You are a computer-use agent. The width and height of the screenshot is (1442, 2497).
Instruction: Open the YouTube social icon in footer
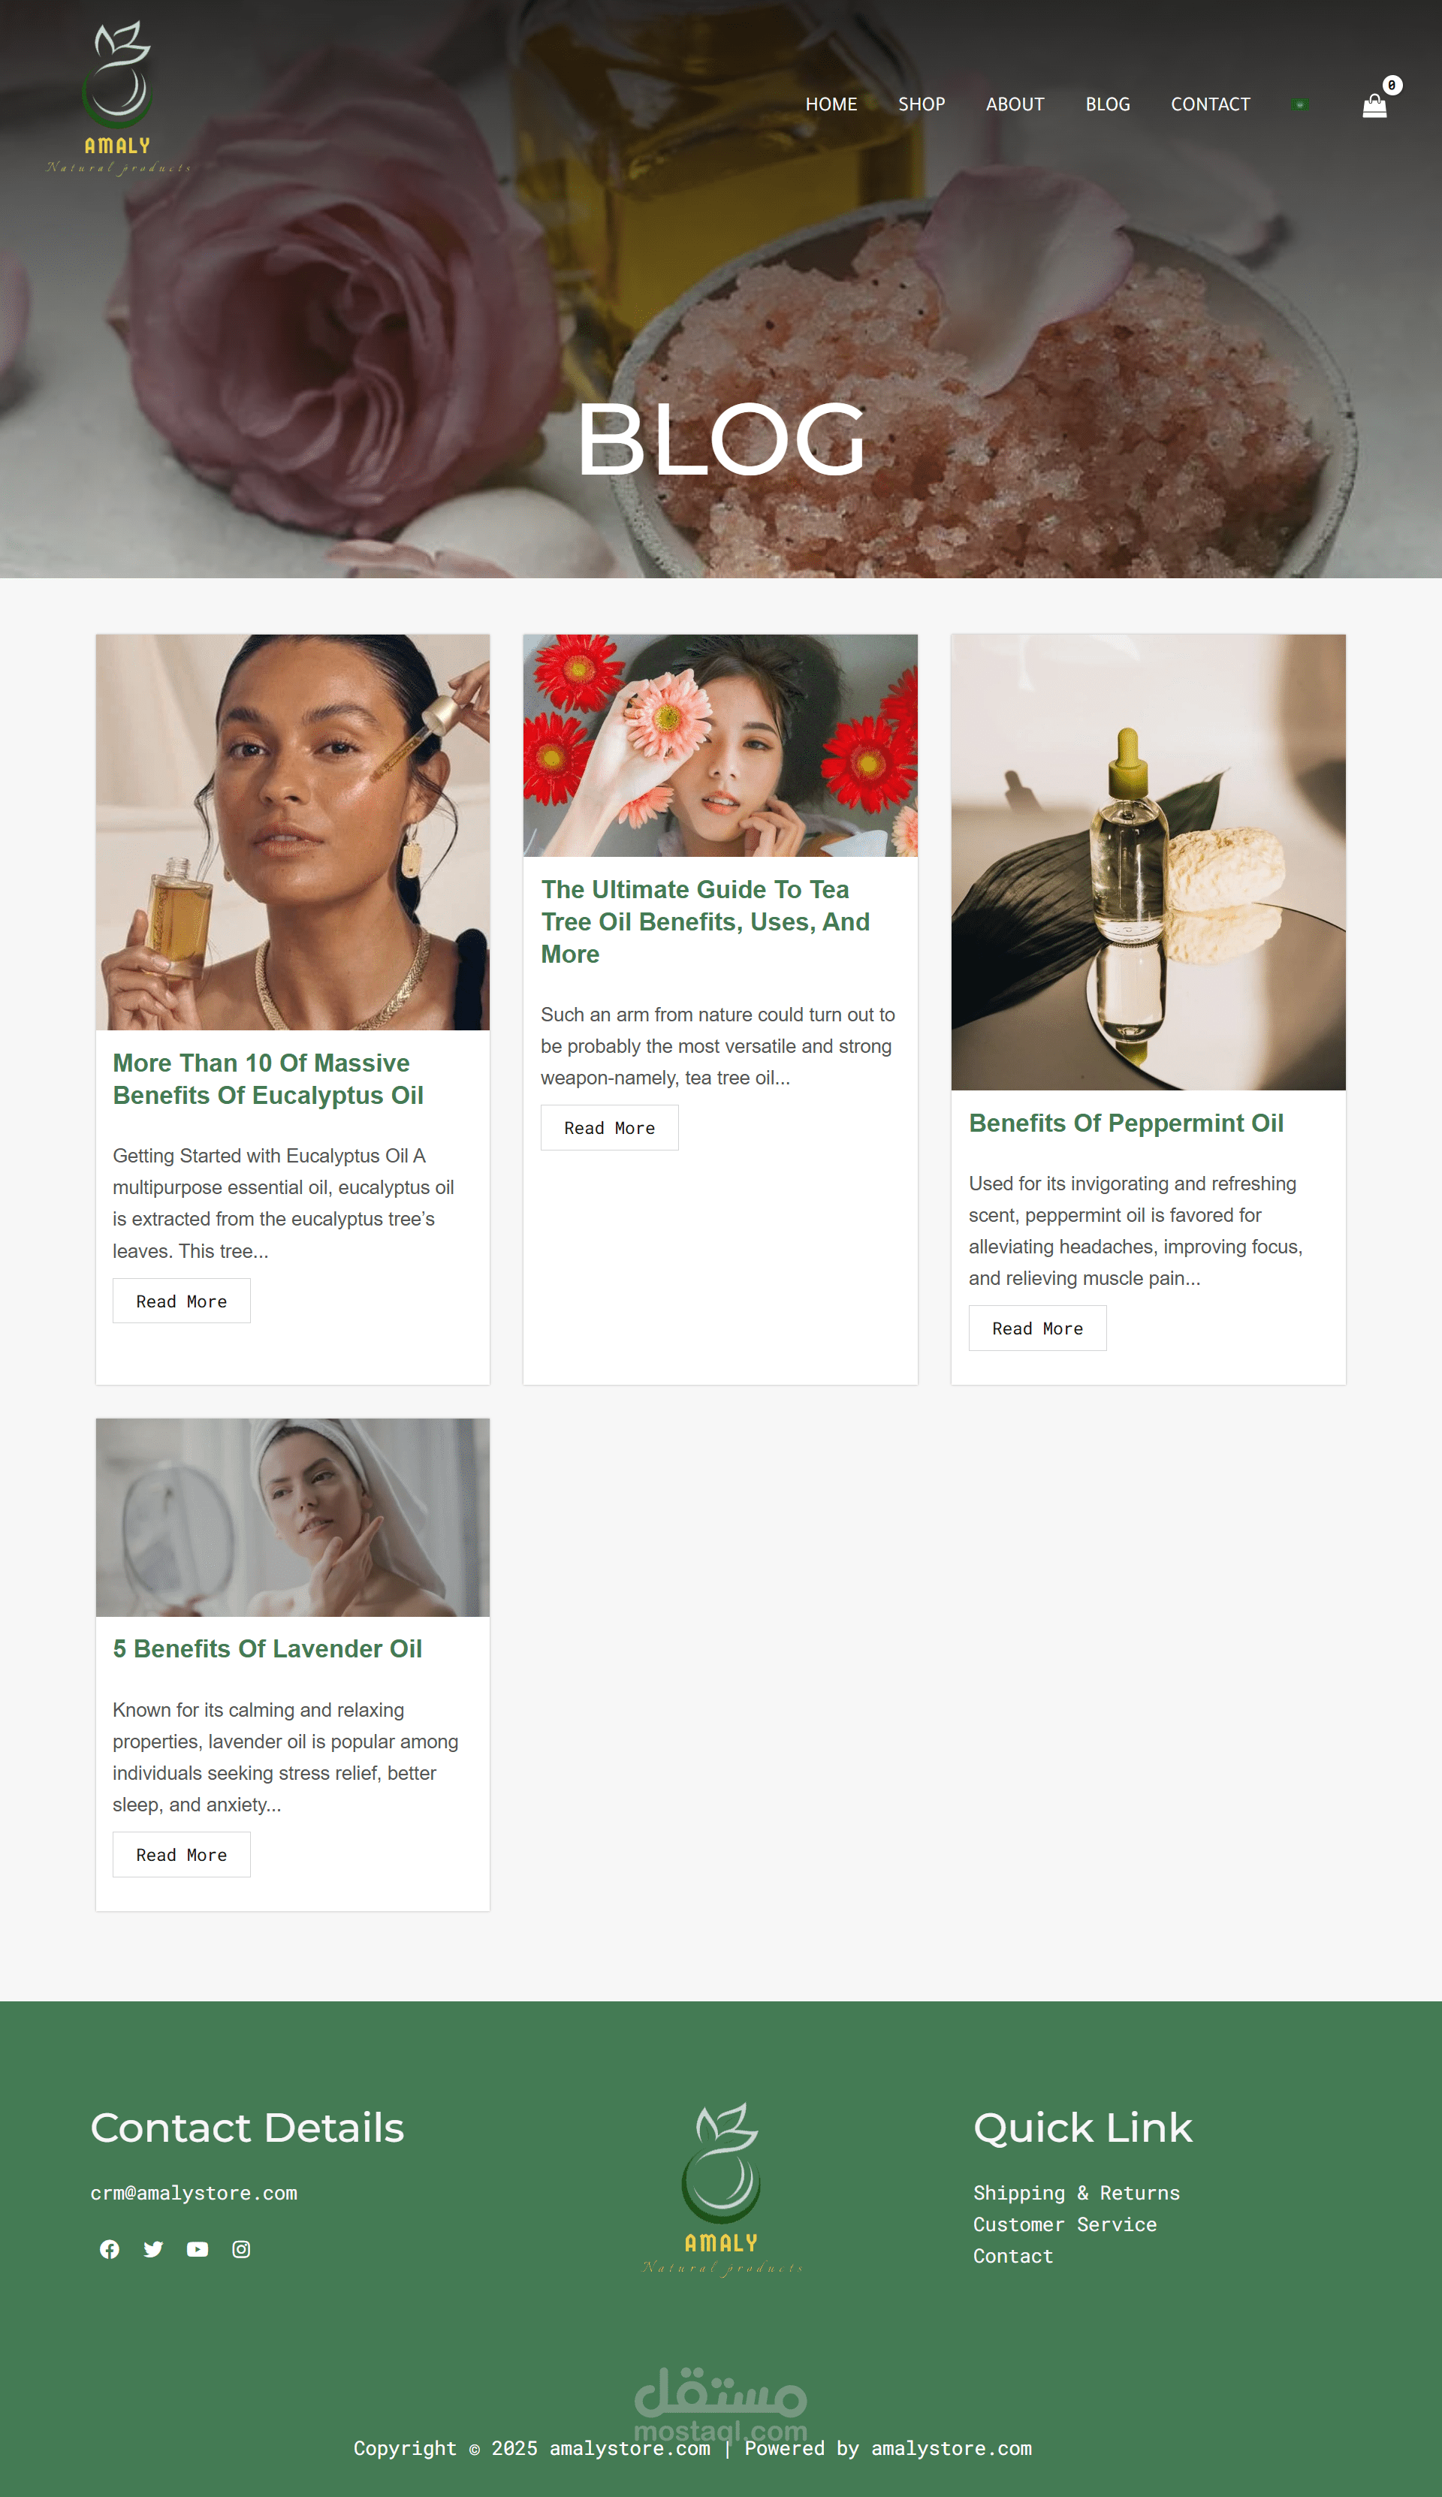click(197, 2248)
